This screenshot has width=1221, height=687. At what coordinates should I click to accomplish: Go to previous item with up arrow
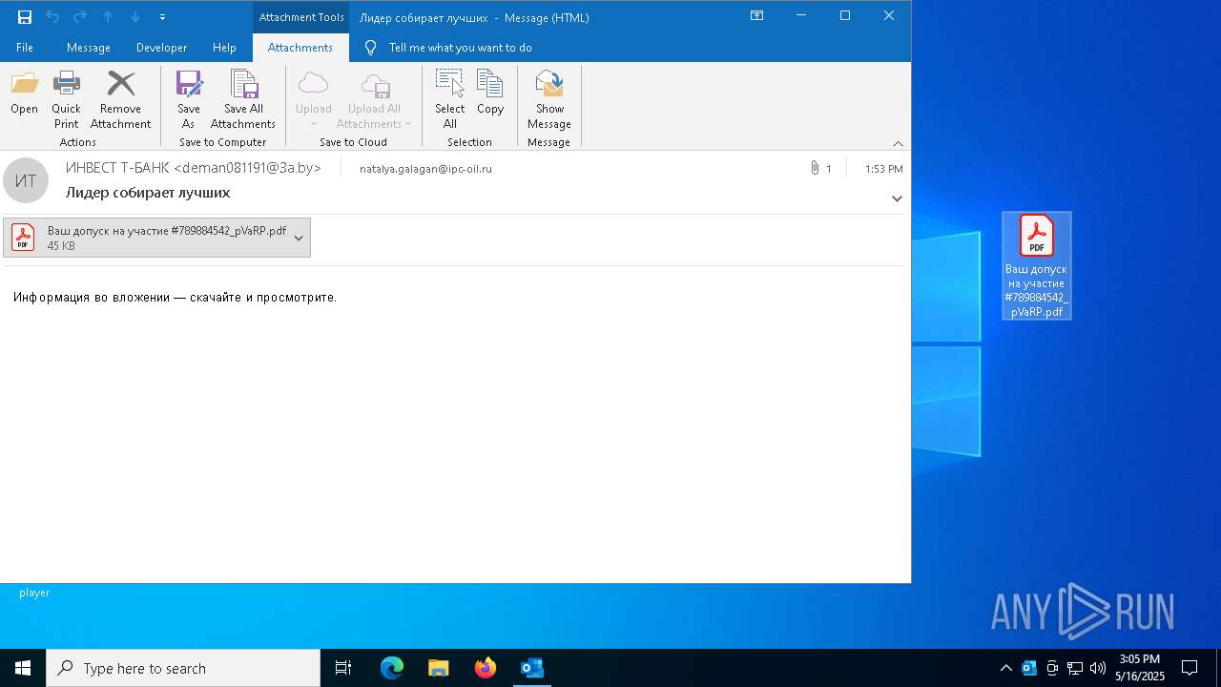pyautogui.click(x=108, y=16)
